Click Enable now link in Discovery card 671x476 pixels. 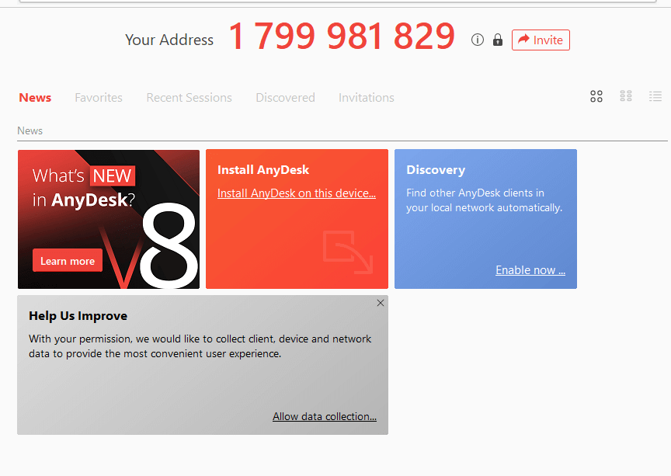530,270
